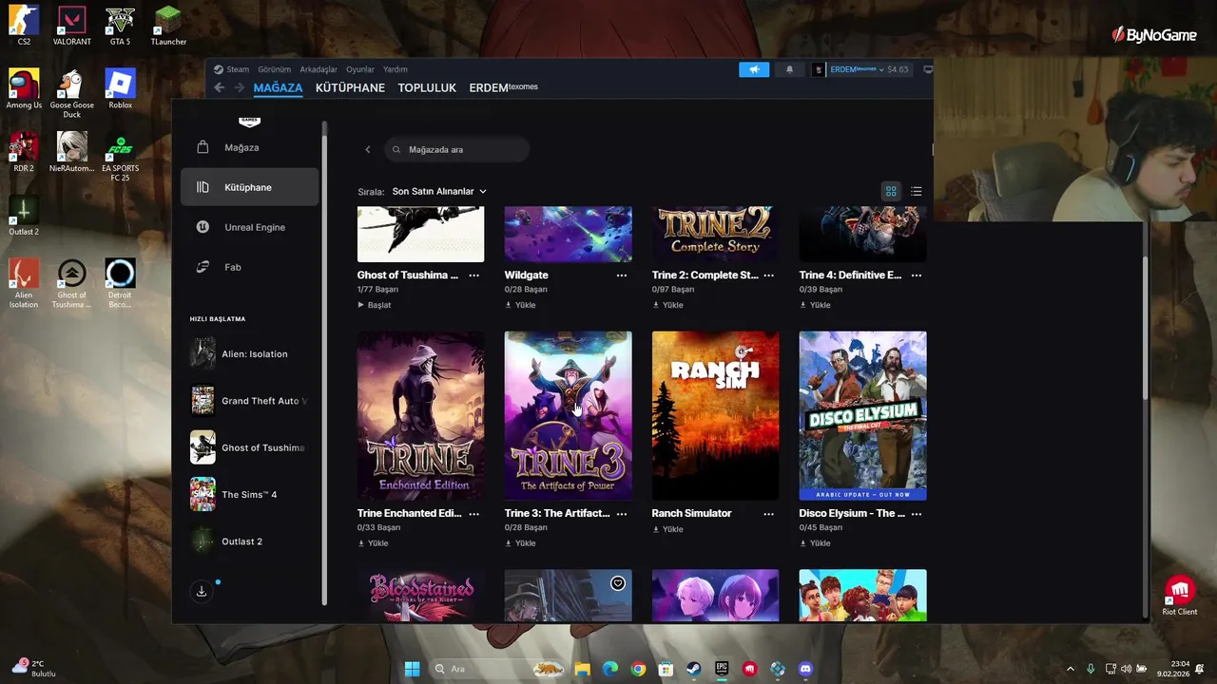This screenshot has height=684, width=1217.
Task: Open the Oyunlar menu in Steam
Action: (360, 69)
